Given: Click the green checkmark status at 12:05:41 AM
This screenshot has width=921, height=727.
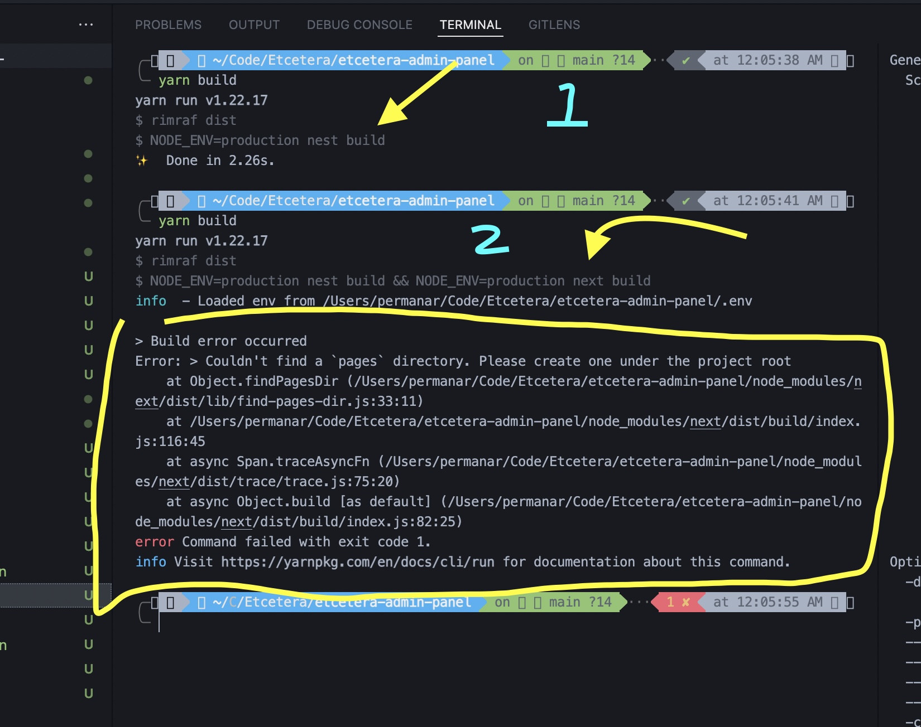Looking at the screenshot, I should pos(685,201).
